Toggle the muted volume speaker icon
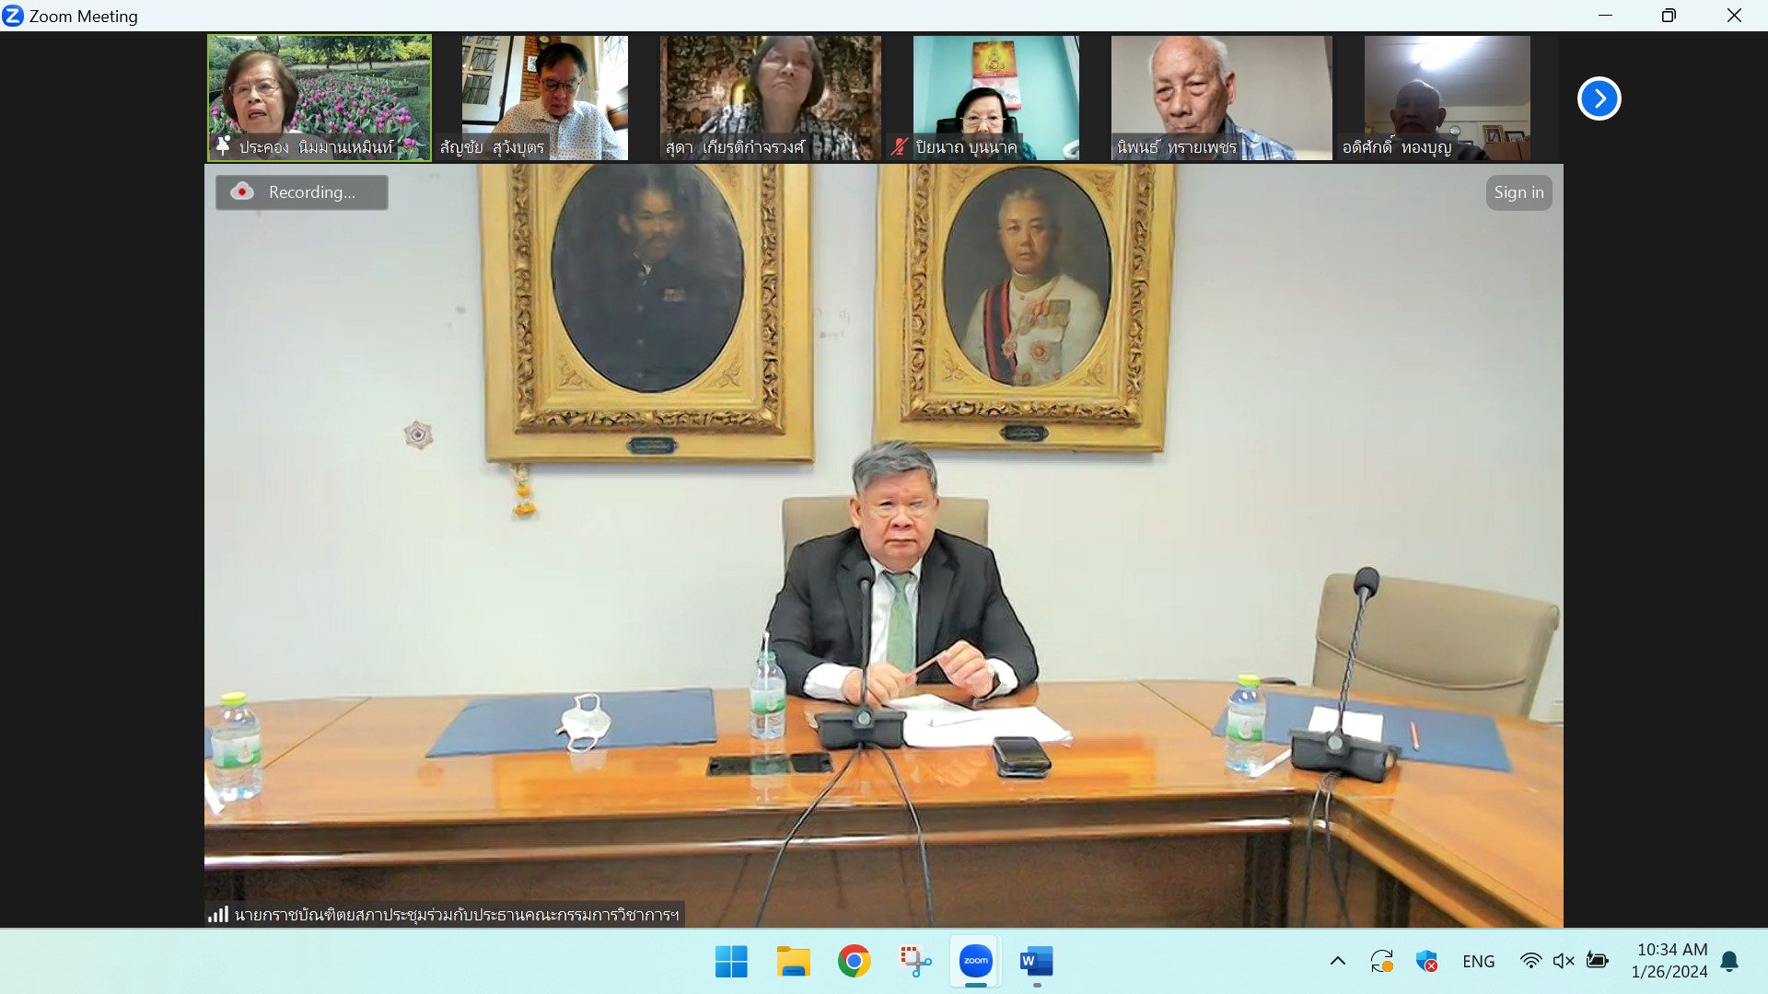The width and height of the screenshot is (1768, 994). (1563, 961)
